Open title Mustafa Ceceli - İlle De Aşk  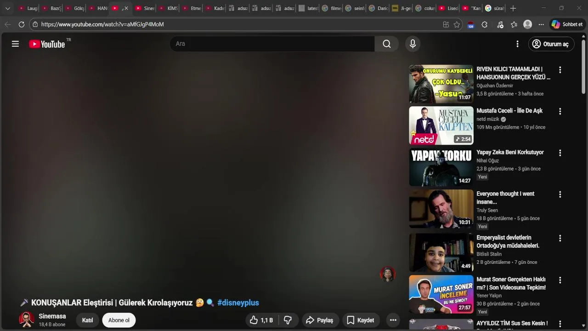pos(509,111)
